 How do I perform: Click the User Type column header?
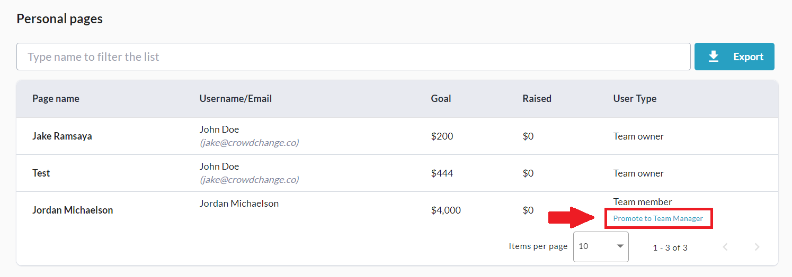(x=635, y=98)
